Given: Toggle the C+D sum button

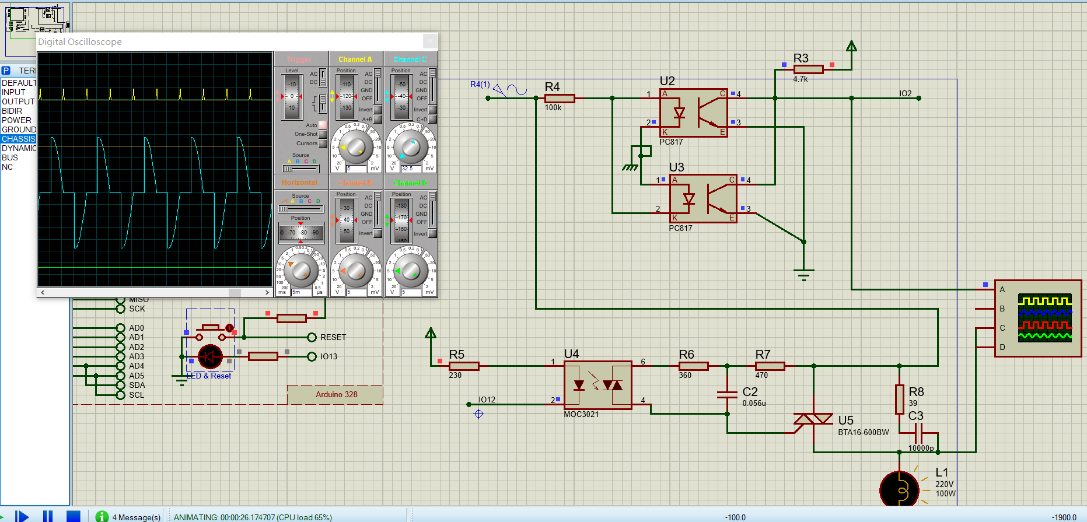Looking at the screenshot, I should [432, 120].
